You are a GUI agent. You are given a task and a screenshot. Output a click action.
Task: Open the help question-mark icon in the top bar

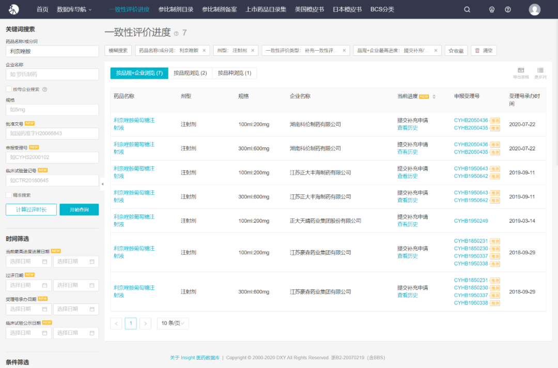(508, 10)
